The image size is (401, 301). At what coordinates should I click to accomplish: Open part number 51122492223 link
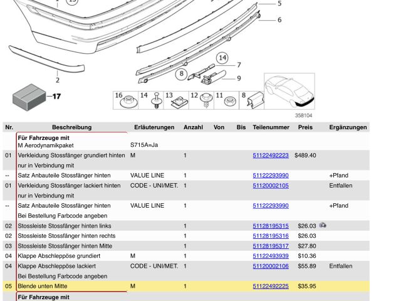click(271, 156)
